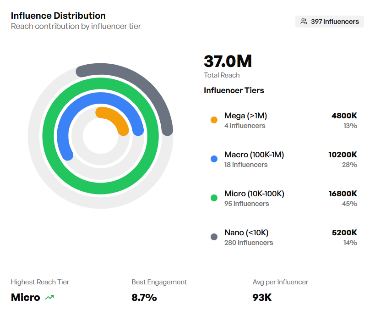Click the Best Engagement 8.7% stat
Image resolution: width=375 pixels, height=316 pixels.
[144, 297]
